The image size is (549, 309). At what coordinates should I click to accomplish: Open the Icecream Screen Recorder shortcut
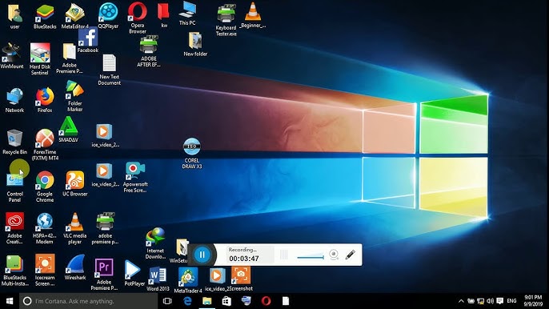(45, 270)
